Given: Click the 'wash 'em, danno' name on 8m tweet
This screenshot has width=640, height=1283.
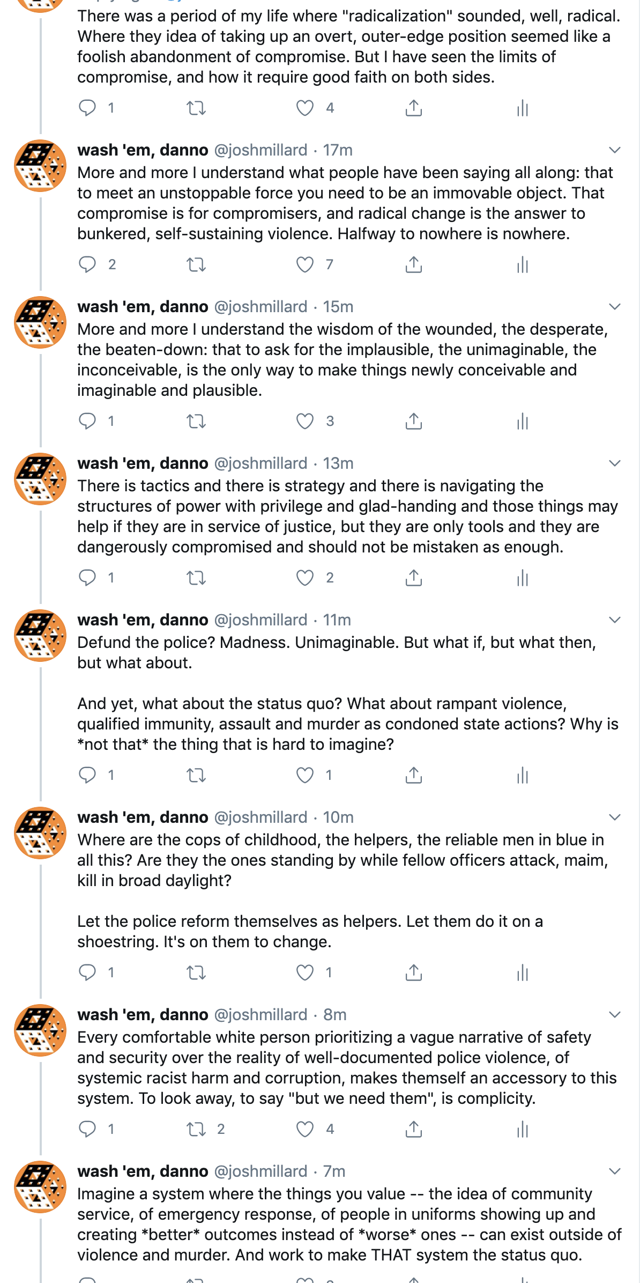Looking at the screenshot, I should [x=143, y=1015].
